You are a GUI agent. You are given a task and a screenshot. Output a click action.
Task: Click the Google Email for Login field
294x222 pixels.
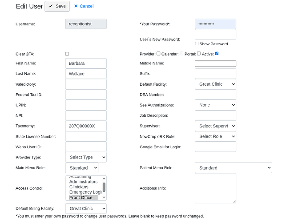[x=215, y=147]
